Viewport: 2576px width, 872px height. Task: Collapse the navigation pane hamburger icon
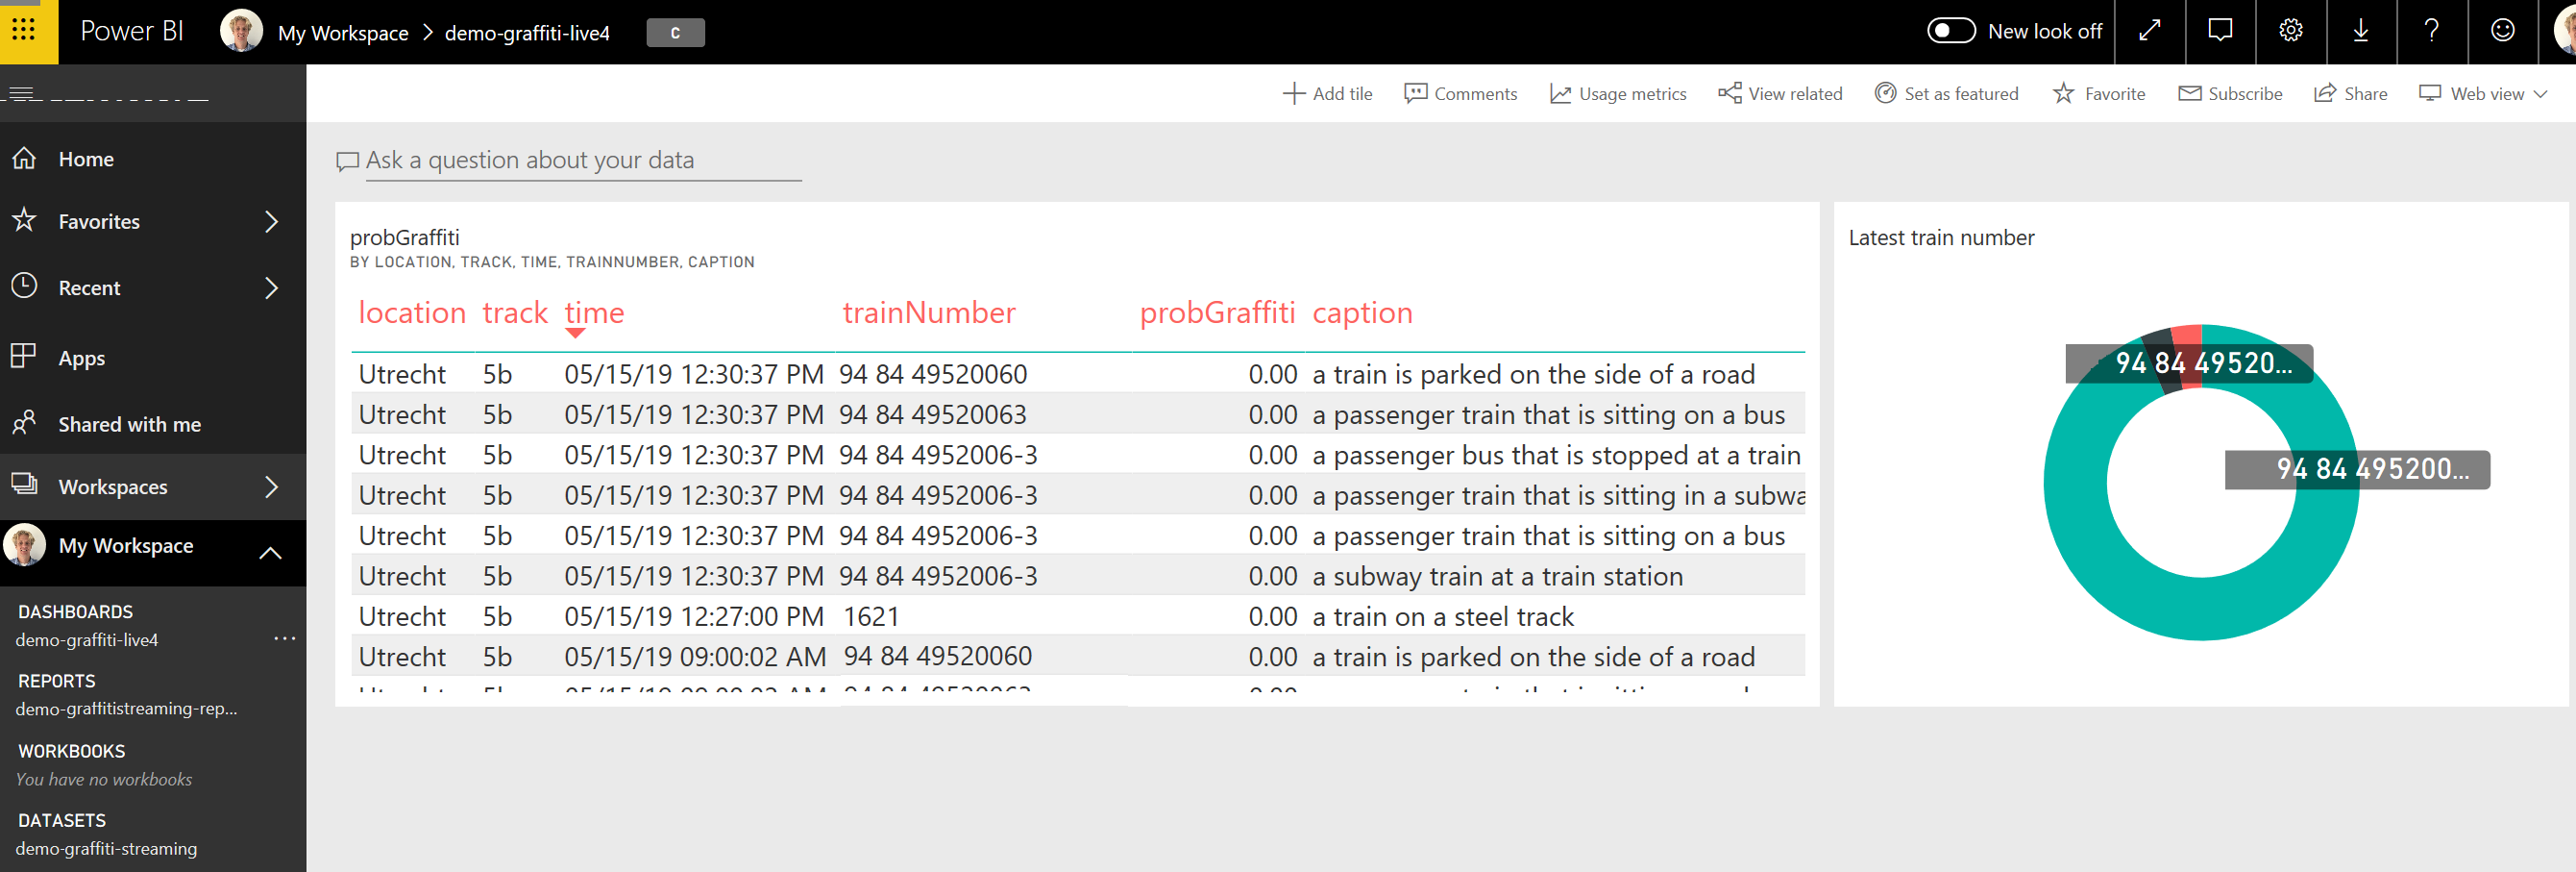coord(22,94)
